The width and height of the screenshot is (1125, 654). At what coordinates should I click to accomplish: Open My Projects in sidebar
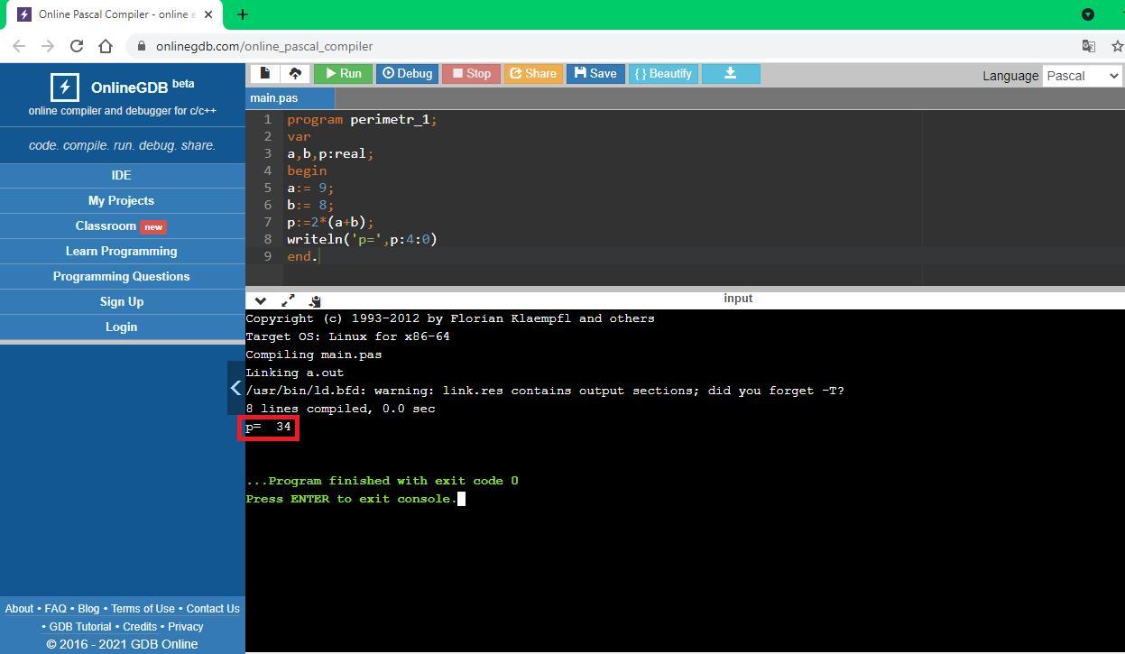point(122,200)
